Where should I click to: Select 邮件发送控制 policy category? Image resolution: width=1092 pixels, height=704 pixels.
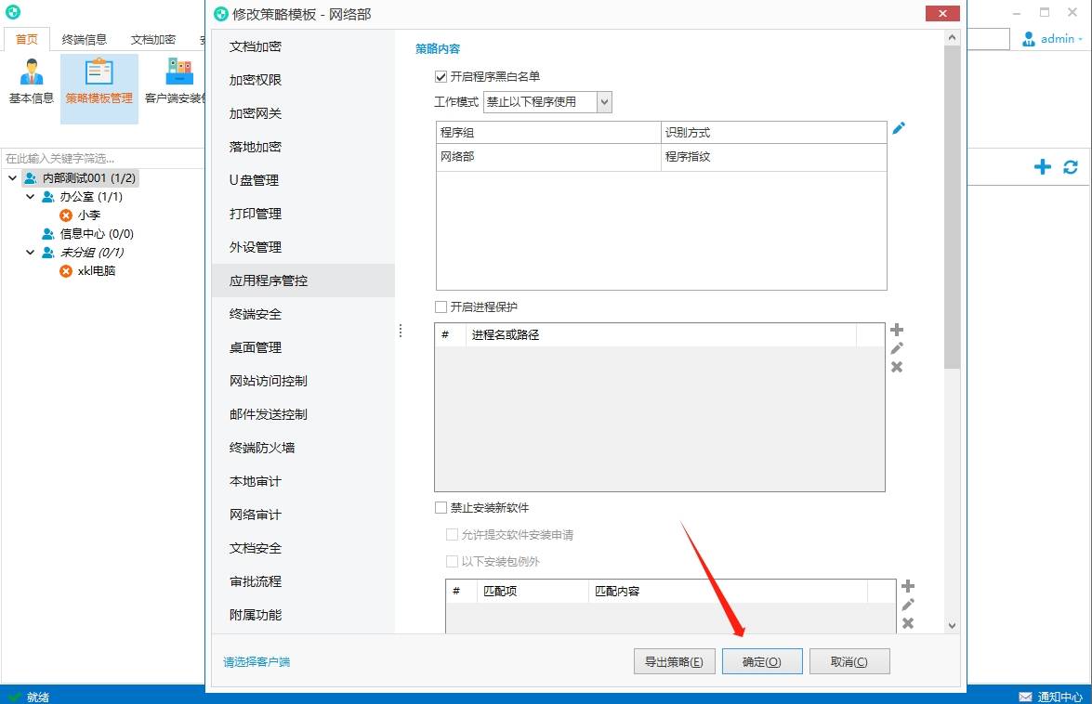[303, 414]
